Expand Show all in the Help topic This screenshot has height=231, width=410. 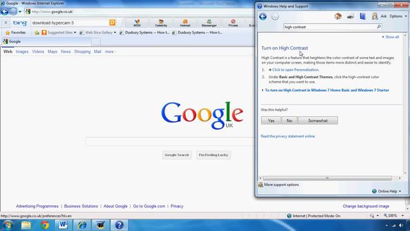click(x=391, y=37)
